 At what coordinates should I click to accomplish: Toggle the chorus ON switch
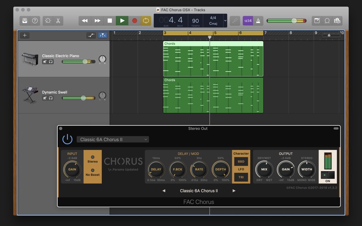click(328, 175)
